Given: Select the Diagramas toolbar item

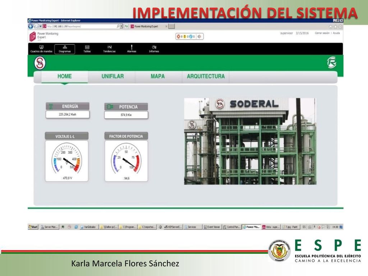Looking at the screenshot, I should pos(65,49).
